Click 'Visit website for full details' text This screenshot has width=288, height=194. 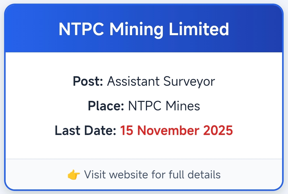(x=152, y=175)
